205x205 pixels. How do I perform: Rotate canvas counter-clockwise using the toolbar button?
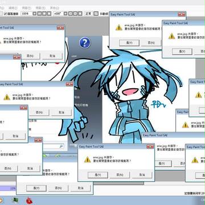pos(70,14)
